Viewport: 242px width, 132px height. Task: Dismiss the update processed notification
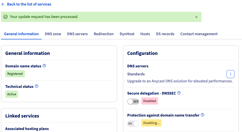[x=196, y=17]
